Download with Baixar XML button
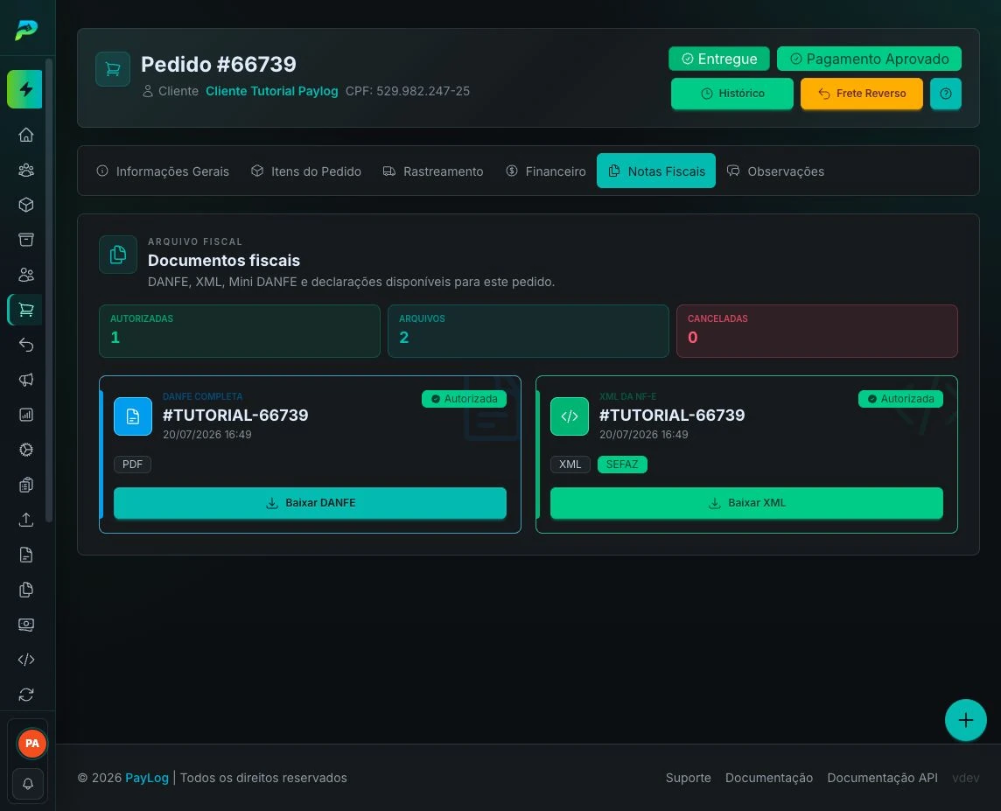The image size is (1001, 811). pyautogui.click(x=747, y=503)
